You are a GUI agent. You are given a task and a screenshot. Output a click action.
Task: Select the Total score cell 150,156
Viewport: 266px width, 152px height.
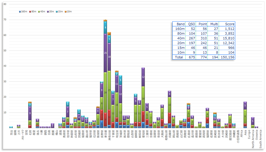[x=228, y=57]
